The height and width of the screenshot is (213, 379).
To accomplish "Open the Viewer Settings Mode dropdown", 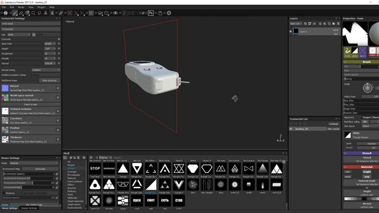I will pos(34,163).
